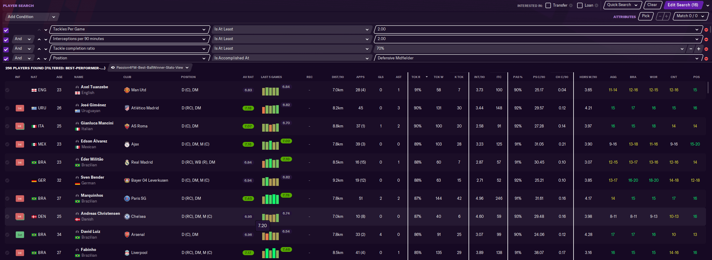
Task: Open Real Madrid club crest
Action: pos(127,162)
